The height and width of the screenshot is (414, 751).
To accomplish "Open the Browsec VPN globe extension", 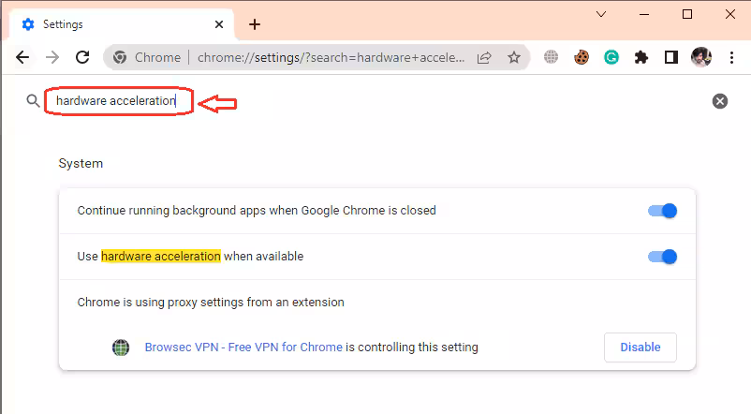I will coord(551,57).
